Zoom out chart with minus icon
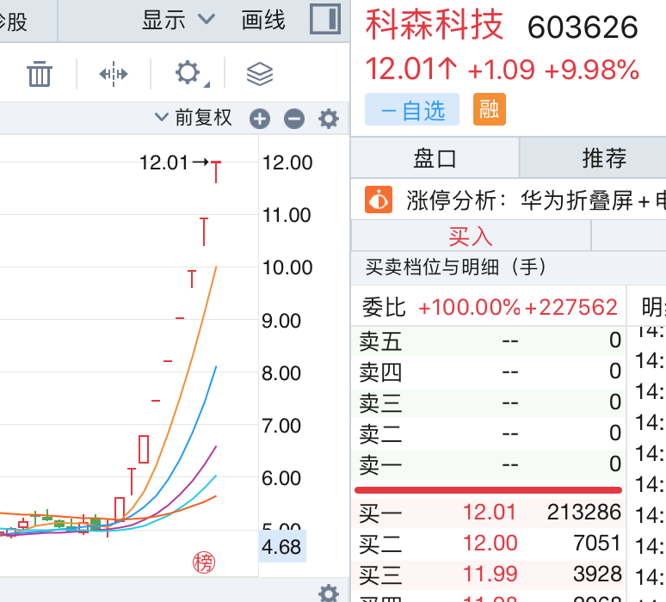 [294, 119]
